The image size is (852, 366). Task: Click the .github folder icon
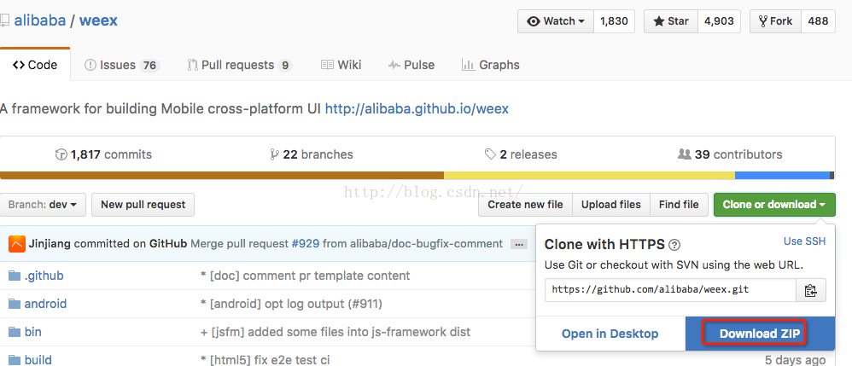point(14,276)
